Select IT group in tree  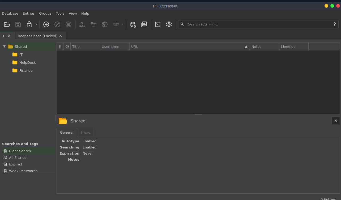pos(21,54)
